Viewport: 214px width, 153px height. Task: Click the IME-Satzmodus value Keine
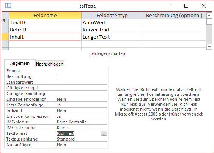(x=82, y=128)
